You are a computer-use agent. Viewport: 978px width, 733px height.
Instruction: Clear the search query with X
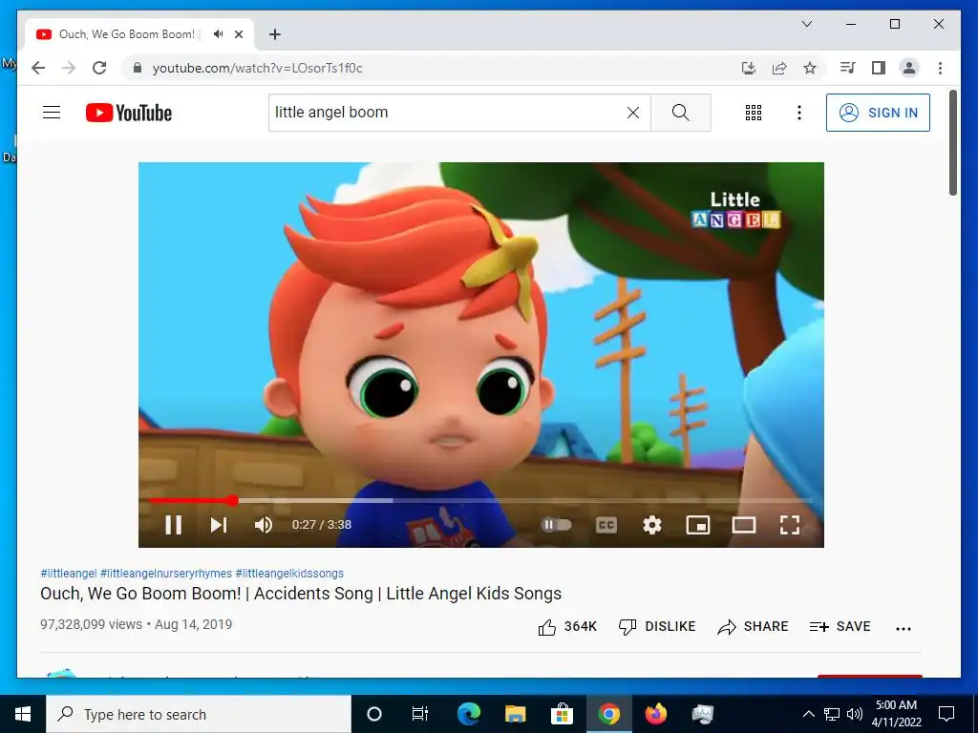pos(633,113)
